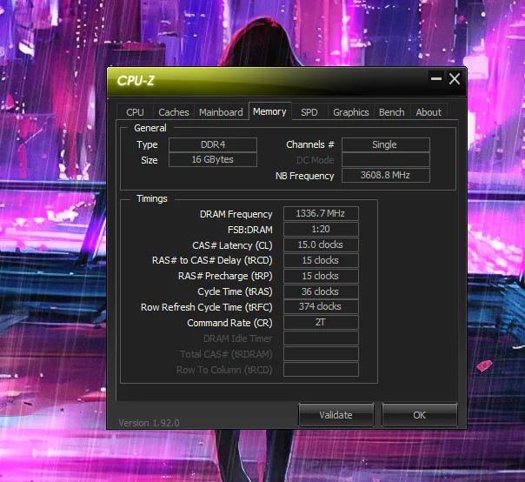Click the CAS# Latency (CL) label

[232, 245]
